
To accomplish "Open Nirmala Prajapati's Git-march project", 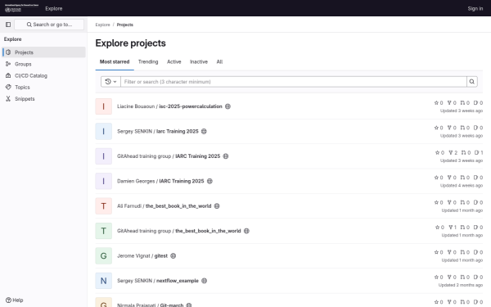I will coord(151,305).
